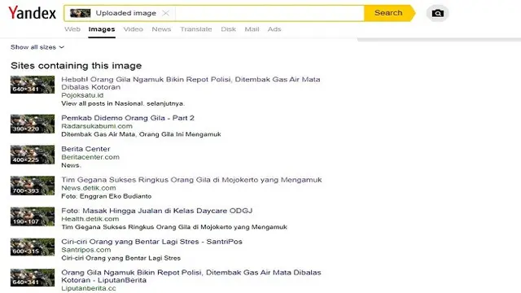The width and height of the screenshot is (521, 293).
Task: Visit the Santripos.com link
Action: (86, 250)
